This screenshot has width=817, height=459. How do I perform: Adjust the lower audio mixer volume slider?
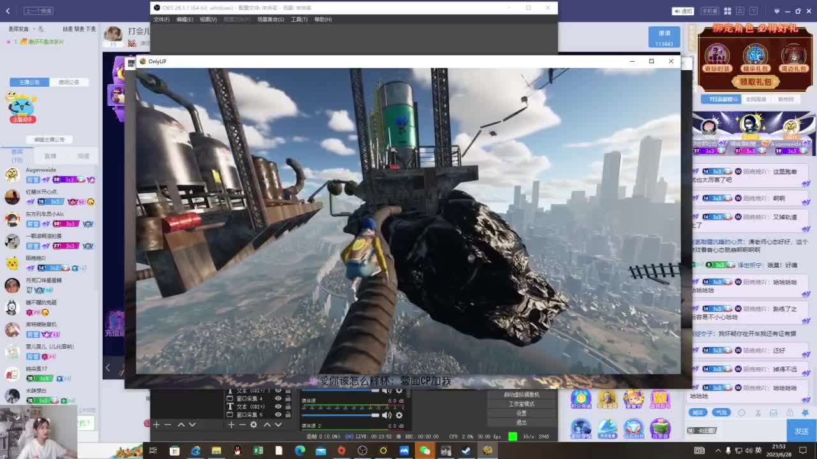(340, 415)
